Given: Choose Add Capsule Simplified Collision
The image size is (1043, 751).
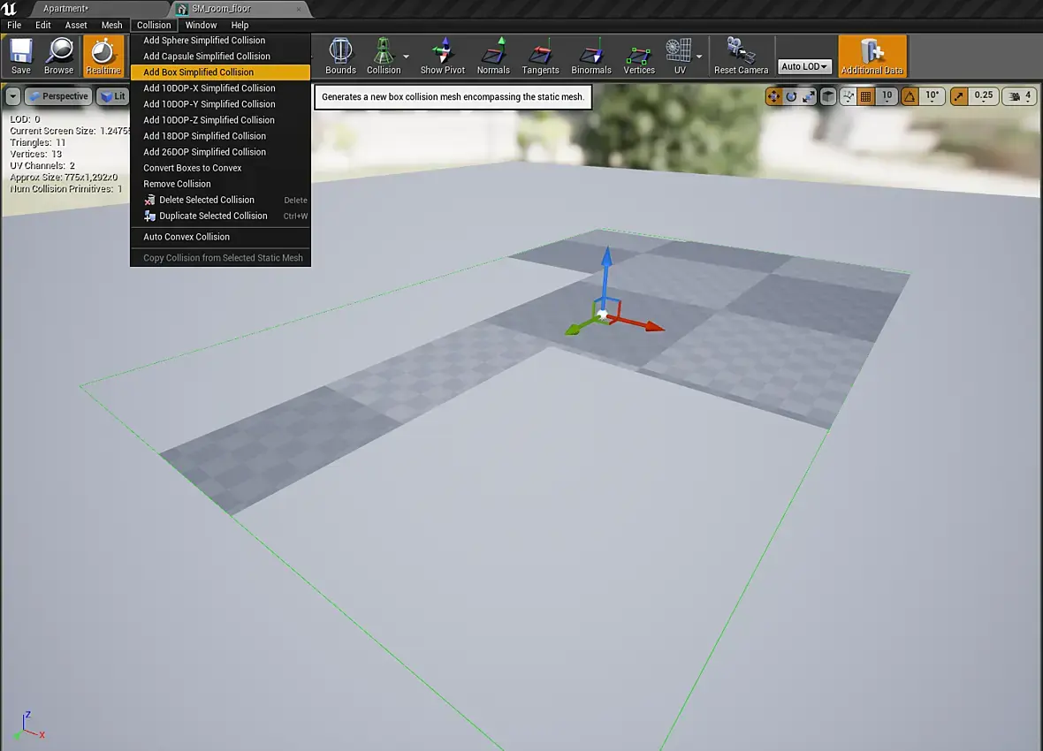Looking at the screenshot, I should [220, 57].
